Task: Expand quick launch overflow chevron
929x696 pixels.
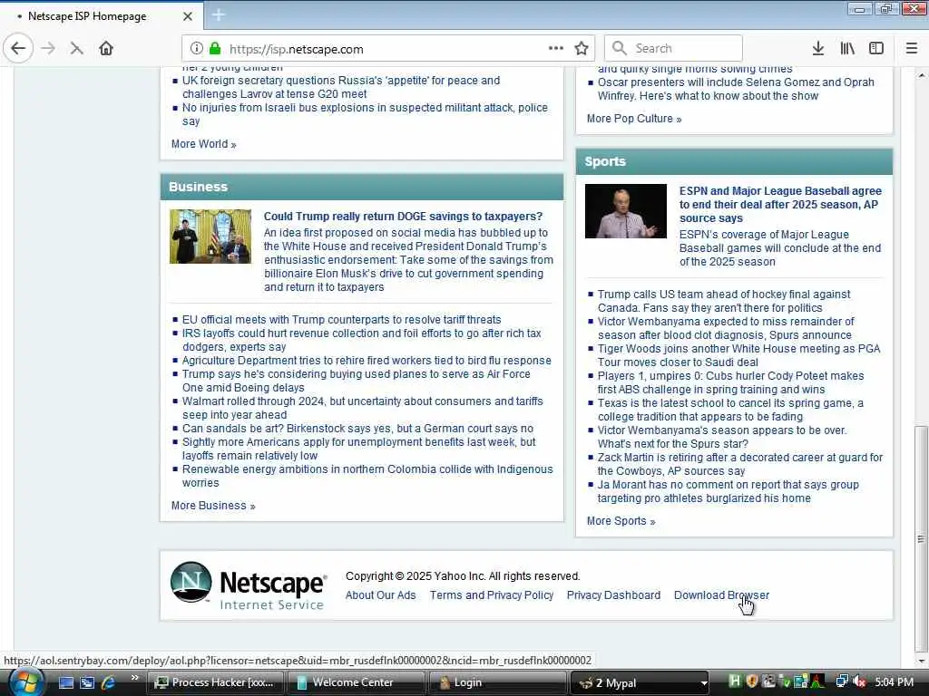Action: (x=134, y=678)
